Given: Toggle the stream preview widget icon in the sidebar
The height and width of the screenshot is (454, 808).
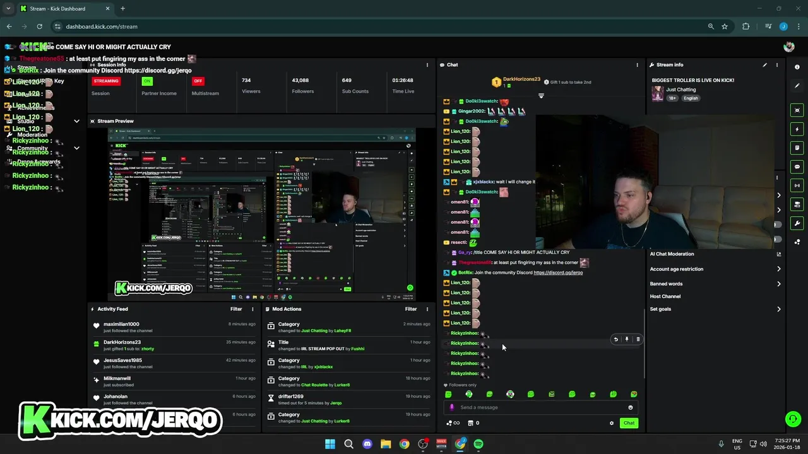Looking at the screenshot, I should click(797, 110).
